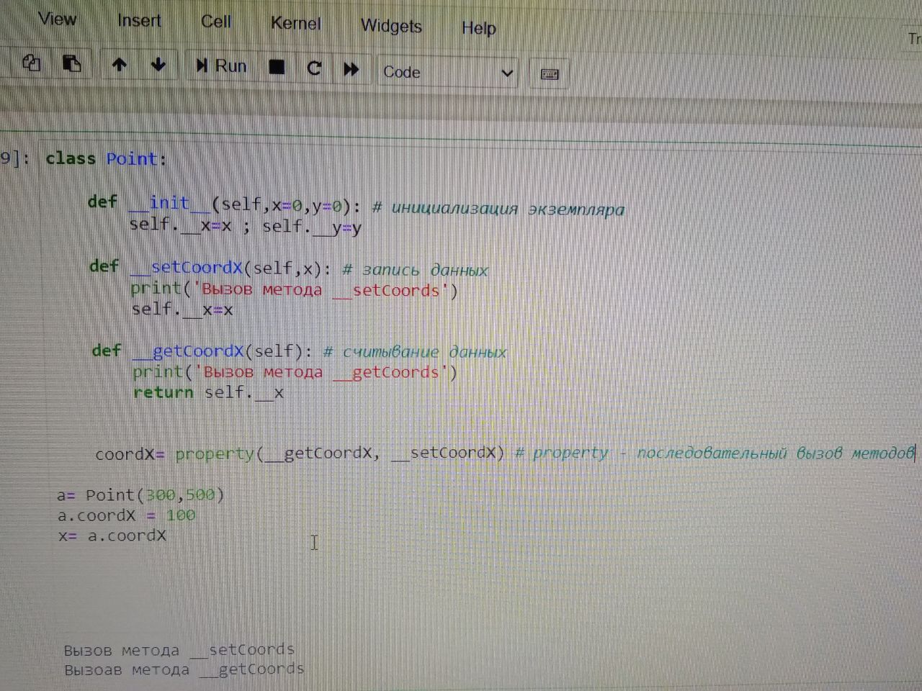Open the command palette keyboard icon
922x691 pixels.
pos(550,74)
